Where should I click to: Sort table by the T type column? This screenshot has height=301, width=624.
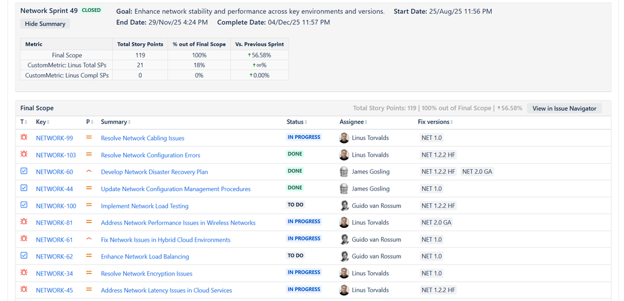[24, 122]
